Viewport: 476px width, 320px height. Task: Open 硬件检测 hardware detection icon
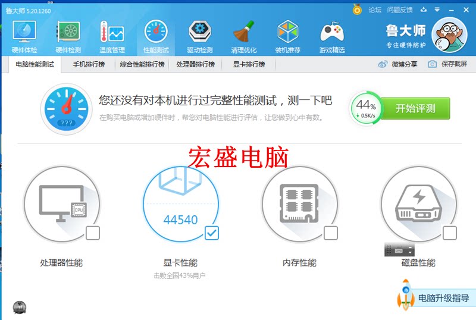pos(68,32)
